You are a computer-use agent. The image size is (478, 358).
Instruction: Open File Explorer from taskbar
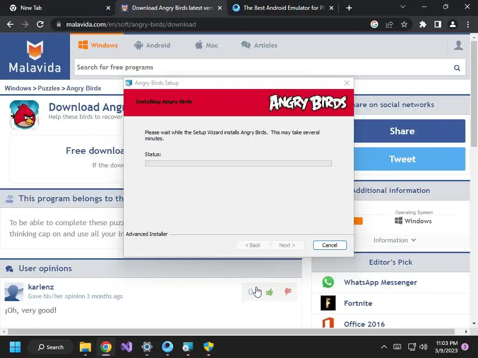pyautogui.click(x=85, y=347)
